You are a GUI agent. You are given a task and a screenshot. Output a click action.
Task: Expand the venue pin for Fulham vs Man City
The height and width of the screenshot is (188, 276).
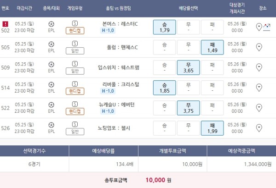(x=259, y=47)
